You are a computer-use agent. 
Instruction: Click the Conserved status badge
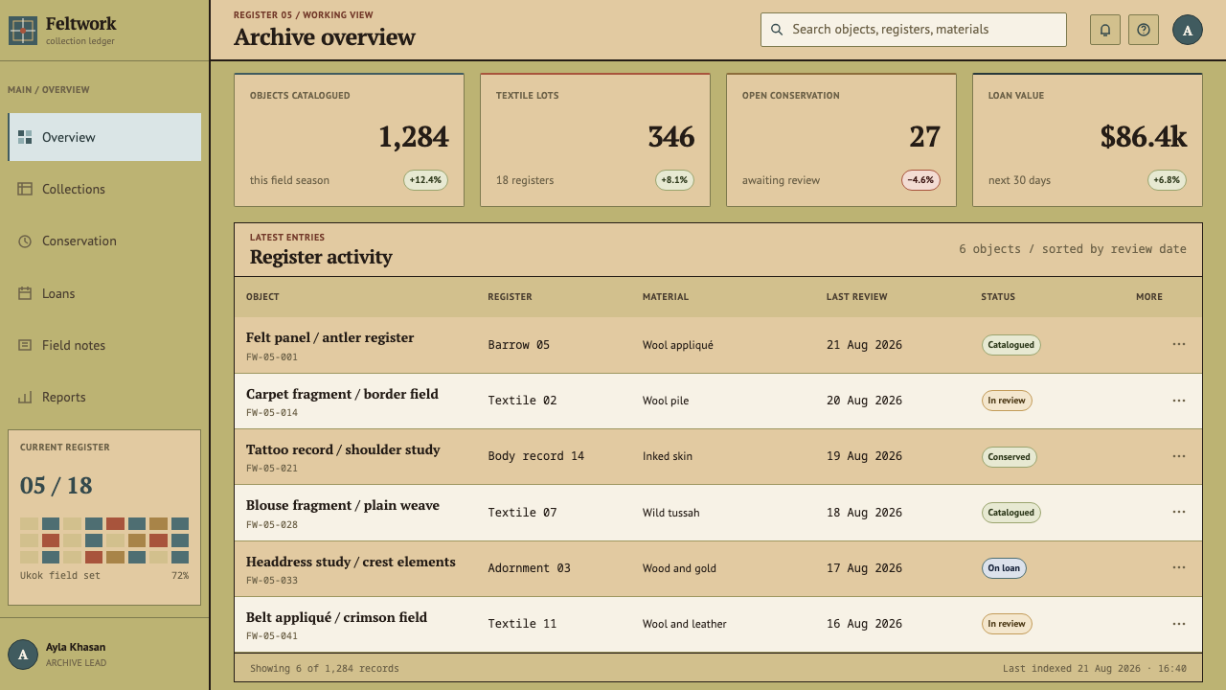coord(1010,457)
